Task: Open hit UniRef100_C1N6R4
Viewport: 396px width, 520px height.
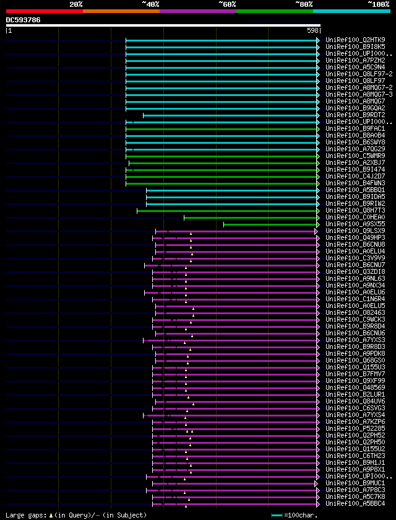Action: (x=355, y=299)
